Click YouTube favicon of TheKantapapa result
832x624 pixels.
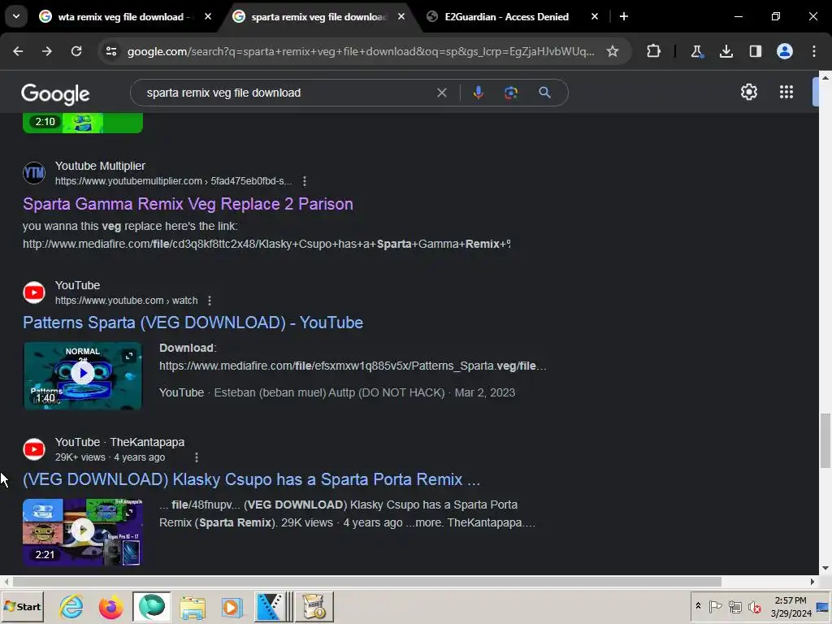34,449
